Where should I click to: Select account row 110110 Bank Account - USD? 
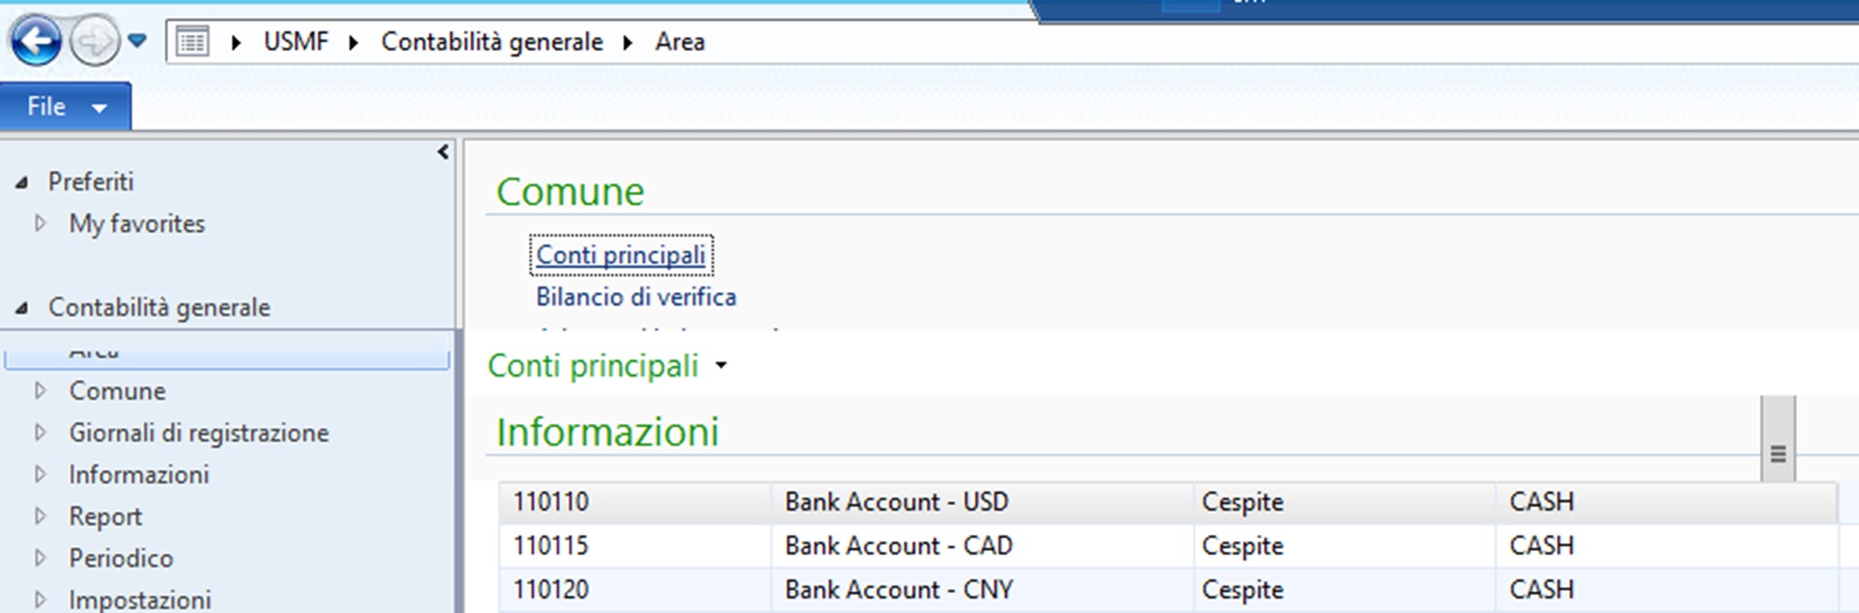(x=551, y=502)
